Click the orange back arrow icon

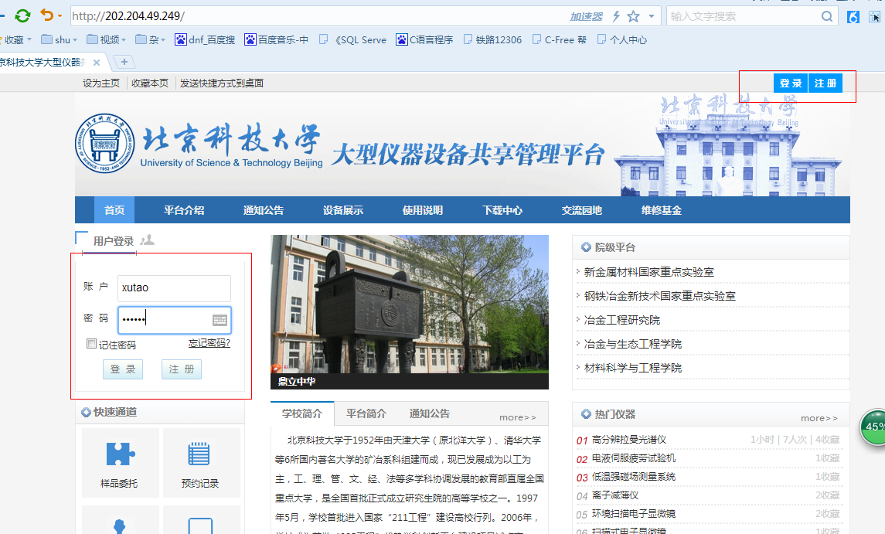(x=47, y=15)
